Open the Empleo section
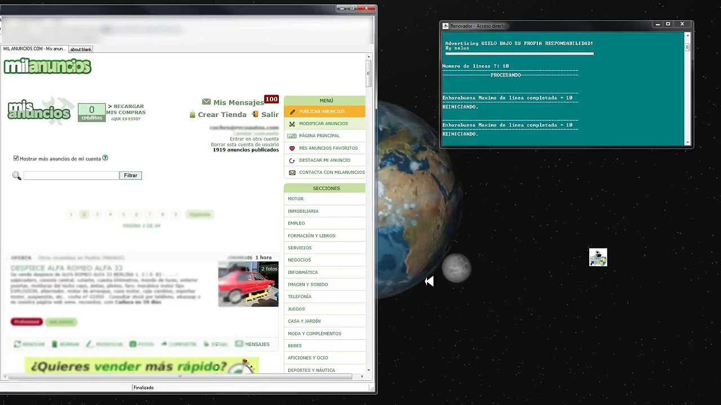This screenshot has height=405, width=721. [x=324, y=223]
